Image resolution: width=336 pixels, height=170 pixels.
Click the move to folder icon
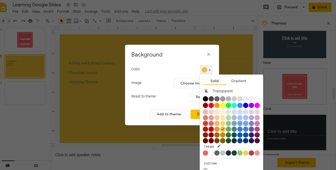[76, 5]
